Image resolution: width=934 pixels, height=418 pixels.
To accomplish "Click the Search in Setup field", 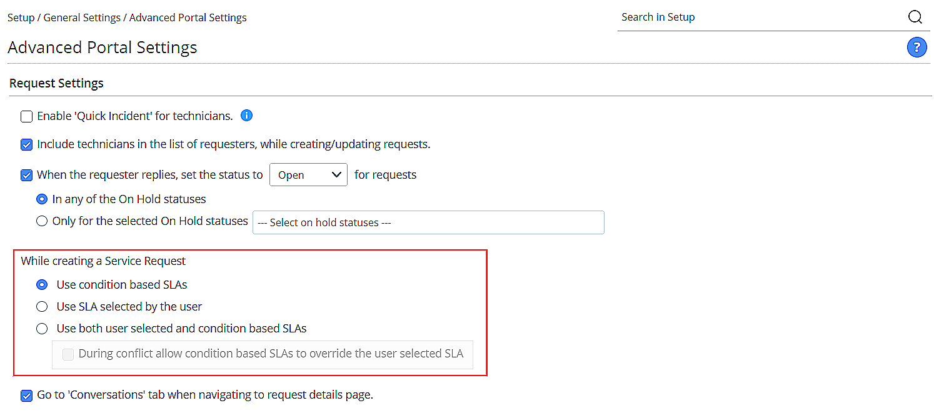I will coord(760,17).
